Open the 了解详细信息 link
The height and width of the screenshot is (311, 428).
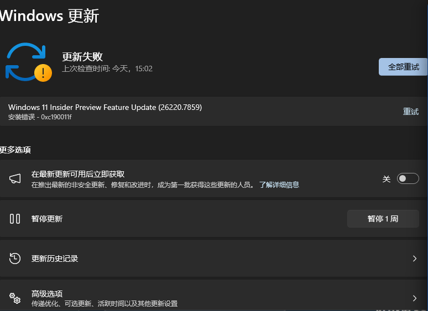279,185
